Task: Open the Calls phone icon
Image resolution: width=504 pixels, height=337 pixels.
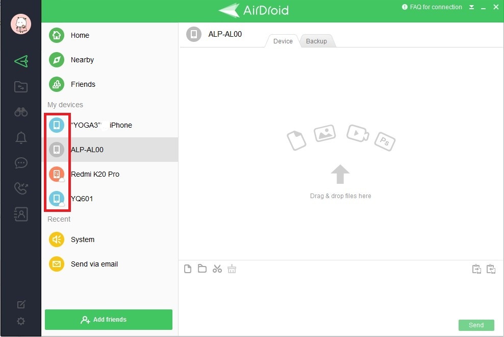Action: (21, 189)
